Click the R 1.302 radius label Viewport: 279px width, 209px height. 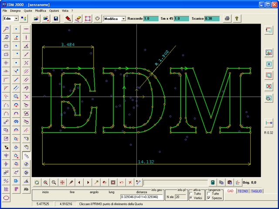(162, 58)
